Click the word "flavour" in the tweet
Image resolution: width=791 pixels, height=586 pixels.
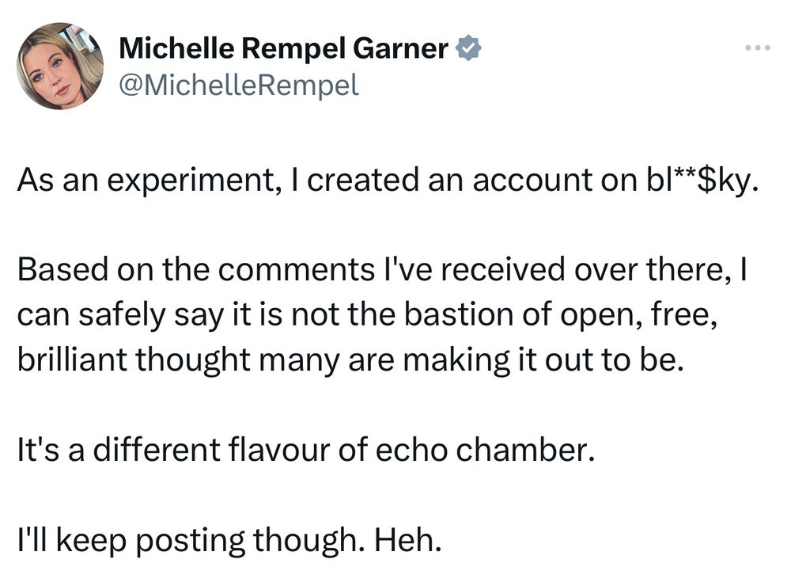278,450
